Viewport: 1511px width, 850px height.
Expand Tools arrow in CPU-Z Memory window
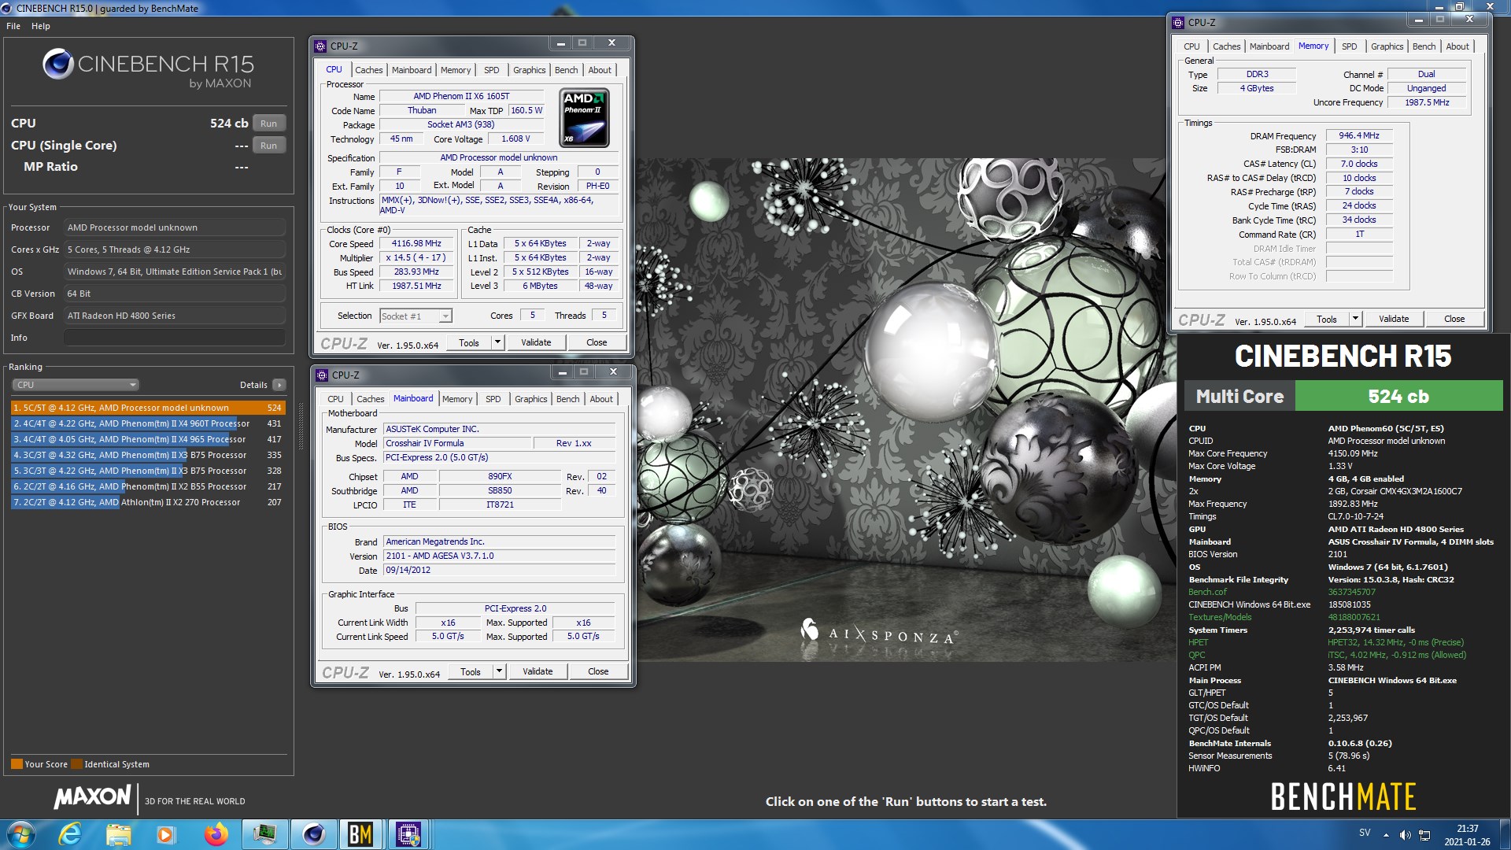(x=1355, y=319)
